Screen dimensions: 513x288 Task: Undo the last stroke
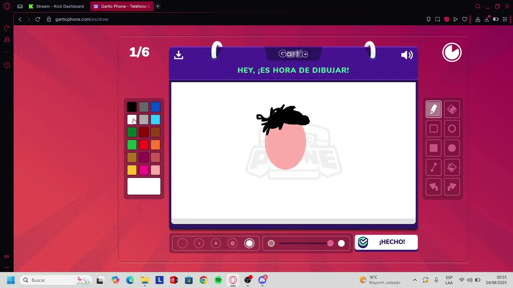click(433, 187)
